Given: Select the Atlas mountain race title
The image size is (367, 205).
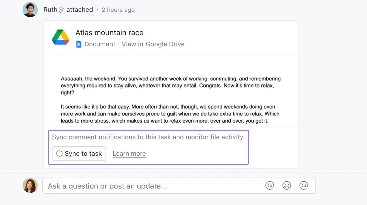Looking at the screenshot, I should click(x=109, y=32).
